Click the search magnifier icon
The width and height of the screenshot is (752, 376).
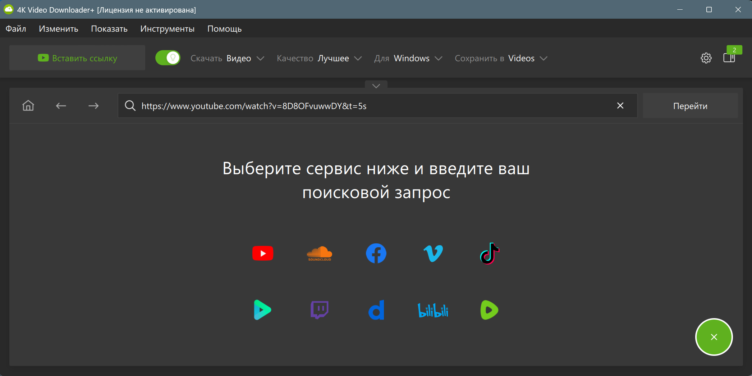pyautogui.click(x=130, y=106)
